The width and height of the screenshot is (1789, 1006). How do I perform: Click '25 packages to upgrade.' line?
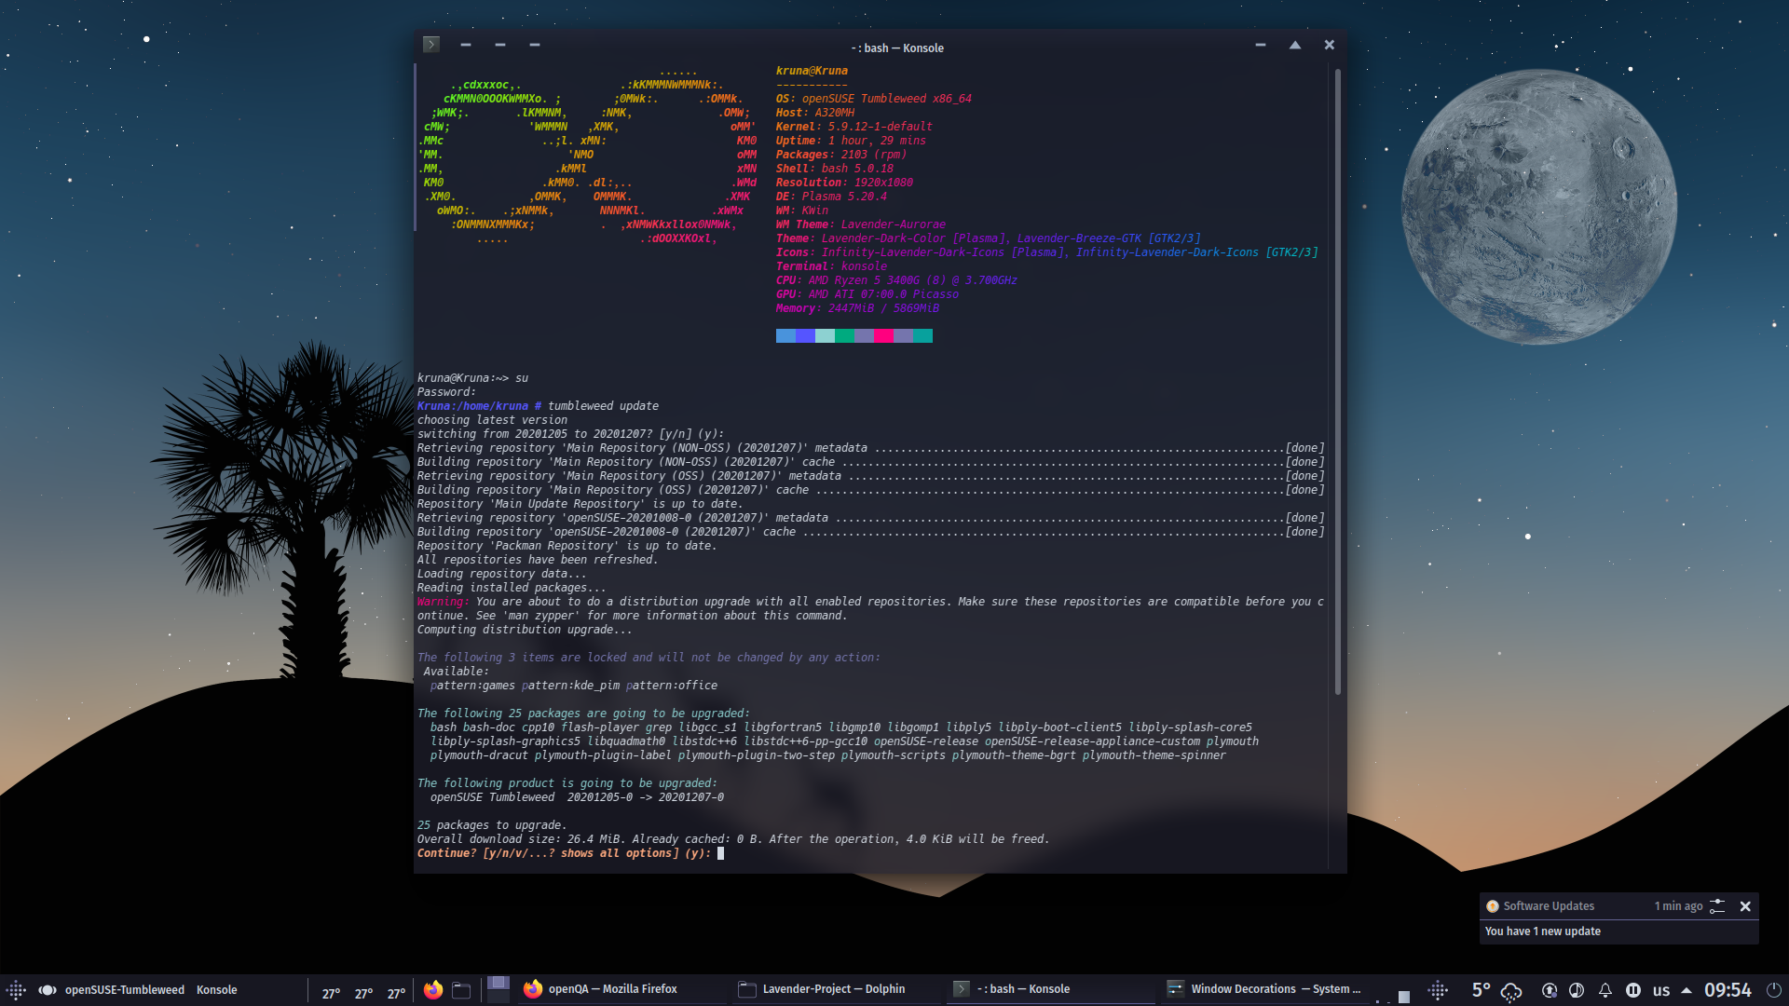pyautogui.click(x=491, y=825)
